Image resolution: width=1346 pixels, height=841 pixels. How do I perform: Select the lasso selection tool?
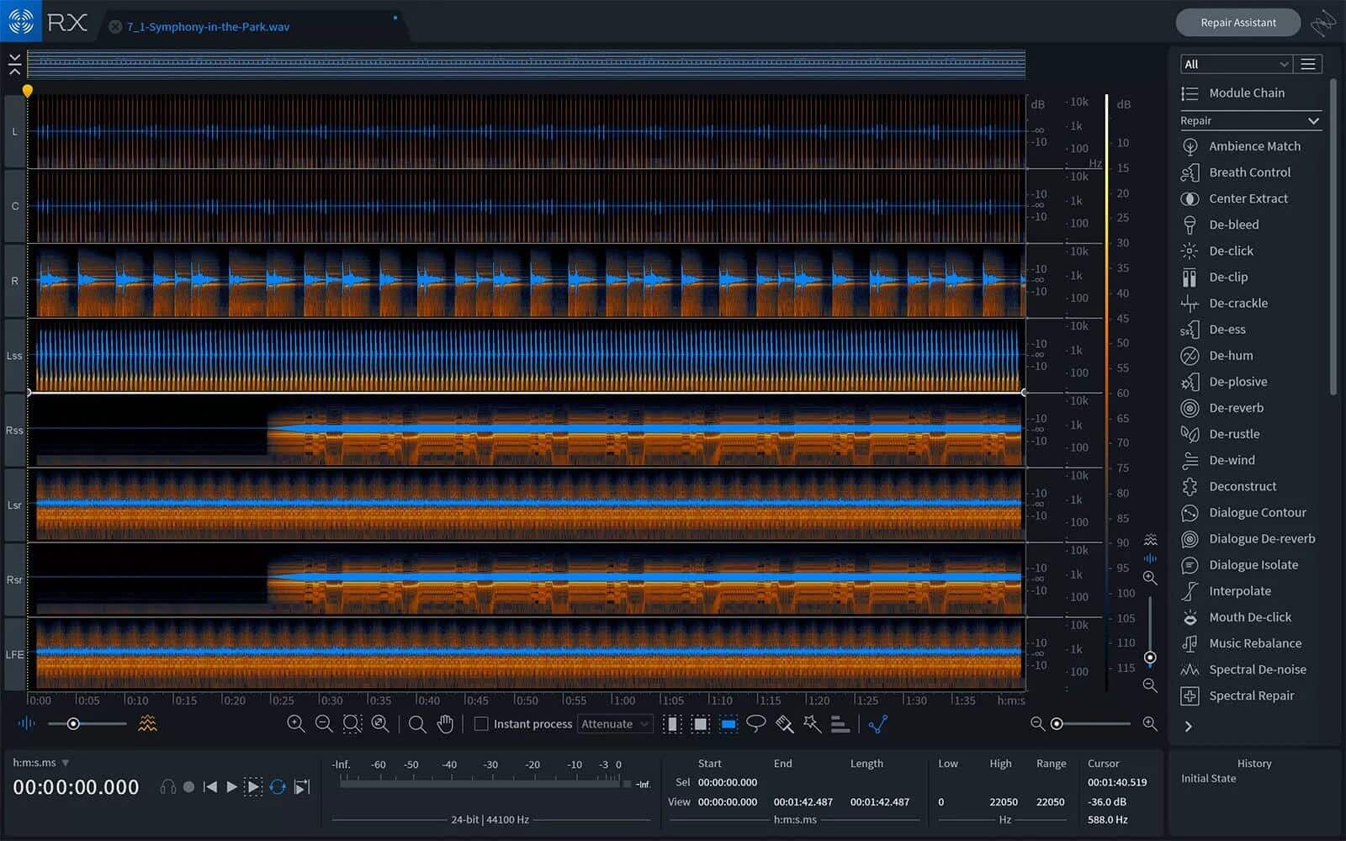[756, 723]
